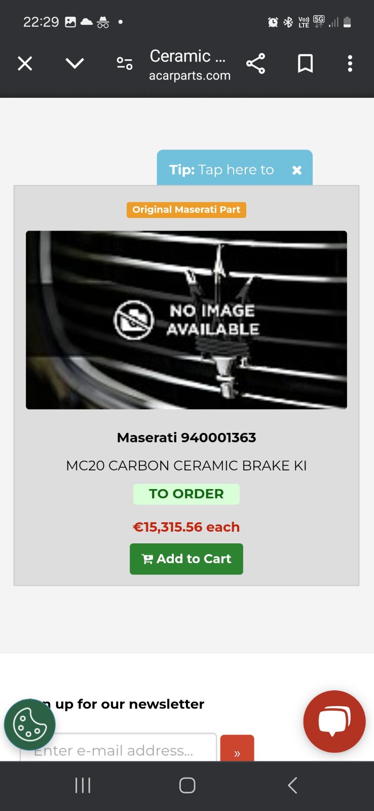
Task: Open site settings tune icon
Action: point(125,63)
